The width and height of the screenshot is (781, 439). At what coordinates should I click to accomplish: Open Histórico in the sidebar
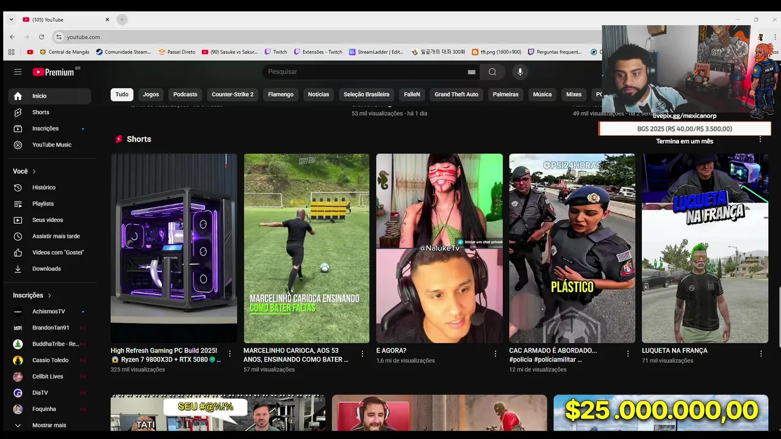(49, 187)
